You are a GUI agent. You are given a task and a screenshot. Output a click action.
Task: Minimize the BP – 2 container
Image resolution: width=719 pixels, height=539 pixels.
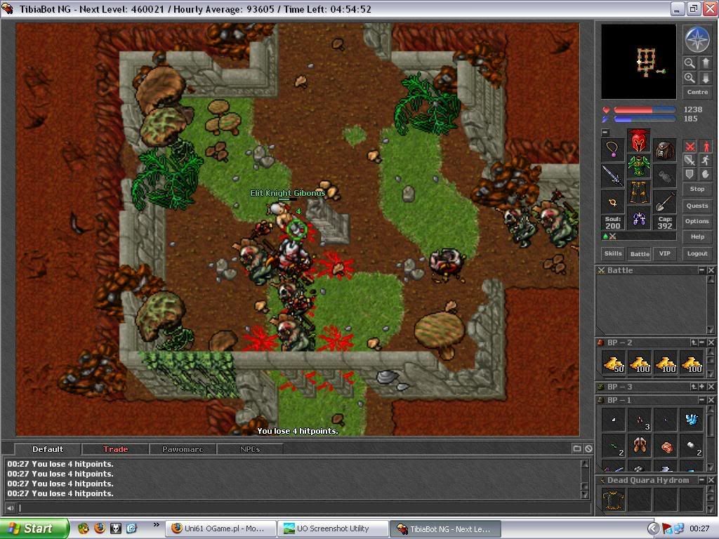coord(701,342)
